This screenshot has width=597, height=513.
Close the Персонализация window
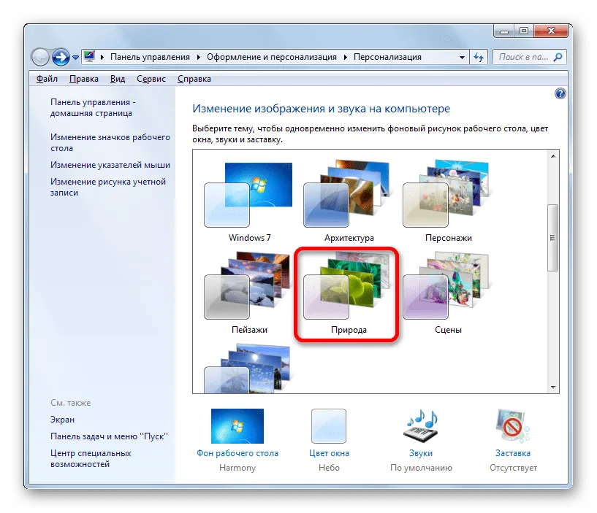click(x=551, y=31)
